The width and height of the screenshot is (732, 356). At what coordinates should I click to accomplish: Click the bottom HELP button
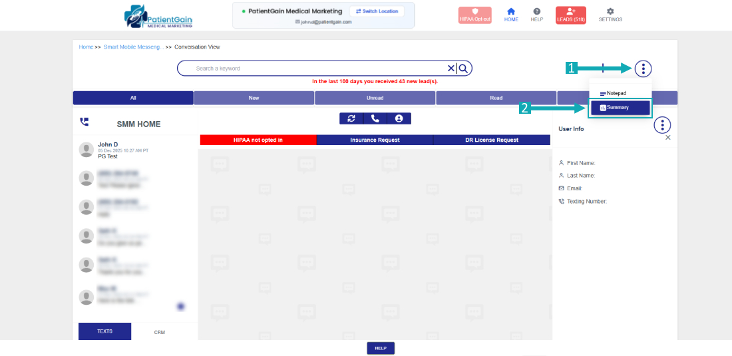pos(381,348)
